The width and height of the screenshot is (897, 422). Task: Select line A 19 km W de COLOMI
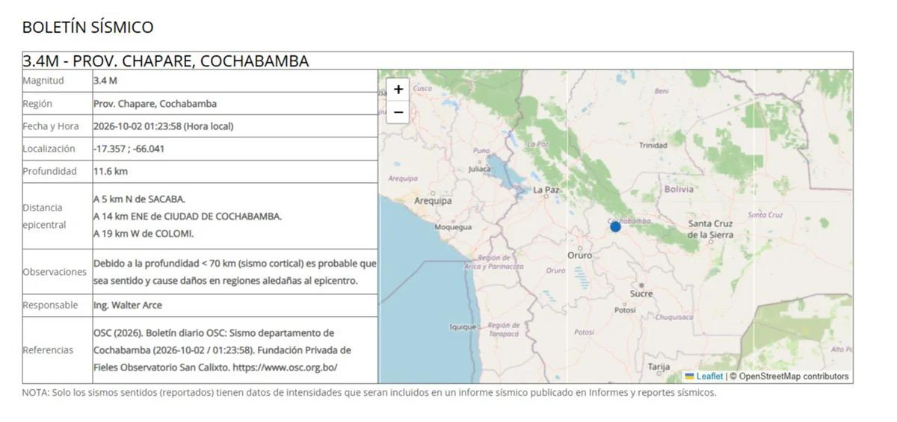tap(144, 234)
